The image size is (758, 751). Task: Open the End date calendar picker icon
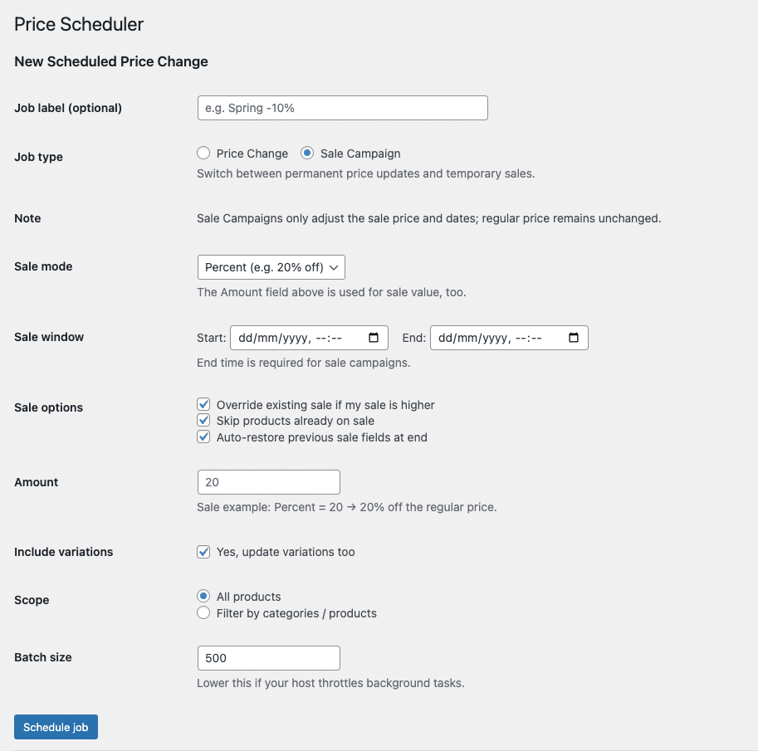[x=574, y=337]
